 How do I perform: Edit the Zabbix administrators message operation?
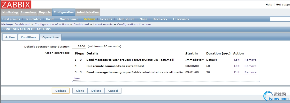pos(237,72)
